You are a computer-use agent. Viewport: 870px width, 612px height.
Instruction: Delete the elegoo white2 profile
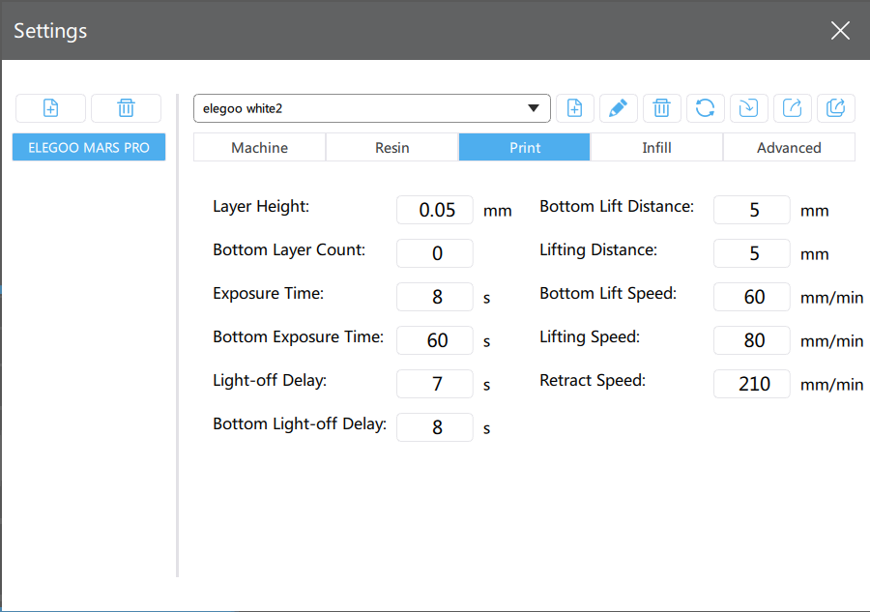pyautogui.click(x=661, y=108)
